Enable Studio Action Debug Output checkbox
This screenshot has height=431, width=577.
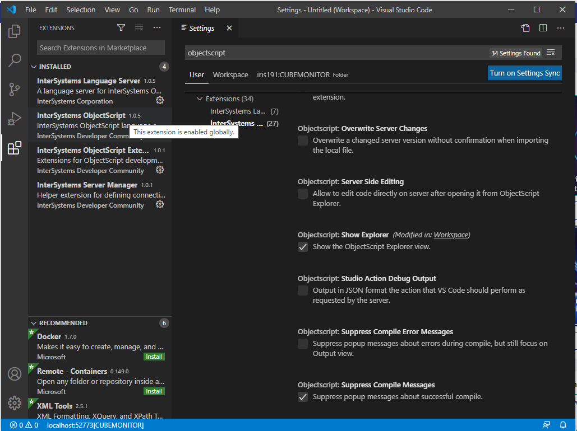(x=303, y=291)
